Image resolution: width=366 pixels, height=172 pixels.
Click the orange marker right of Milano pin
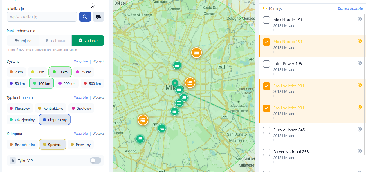click(190, 83)
